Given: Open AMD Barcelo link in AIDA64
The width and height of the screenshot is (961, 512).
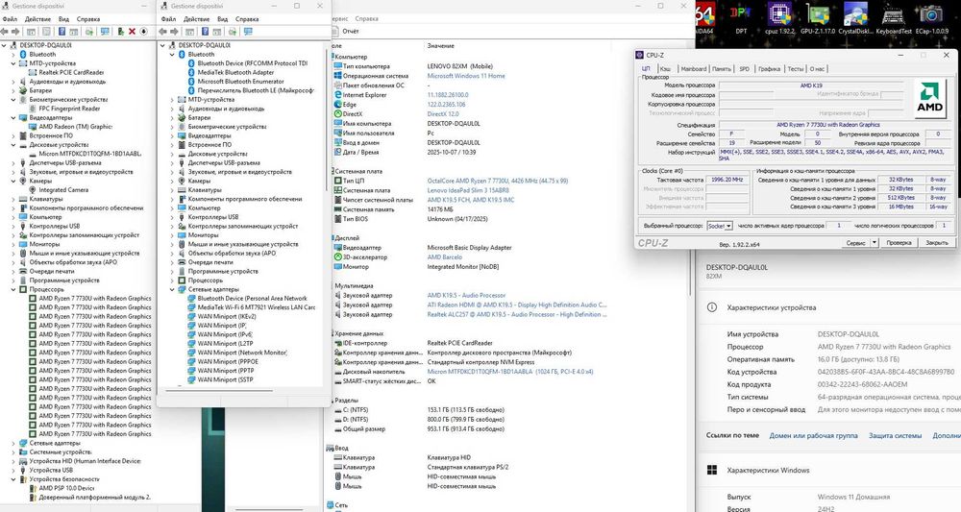Looking at the screenshot, I should (x=444, y=257).
